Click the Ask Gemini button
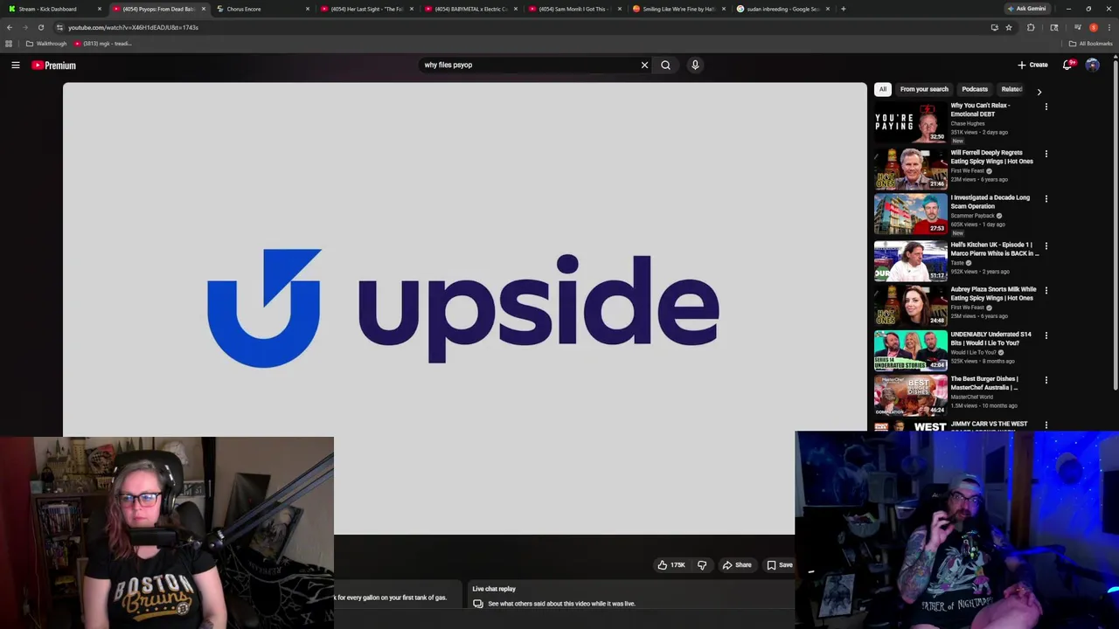 [x=1026, y=9]
